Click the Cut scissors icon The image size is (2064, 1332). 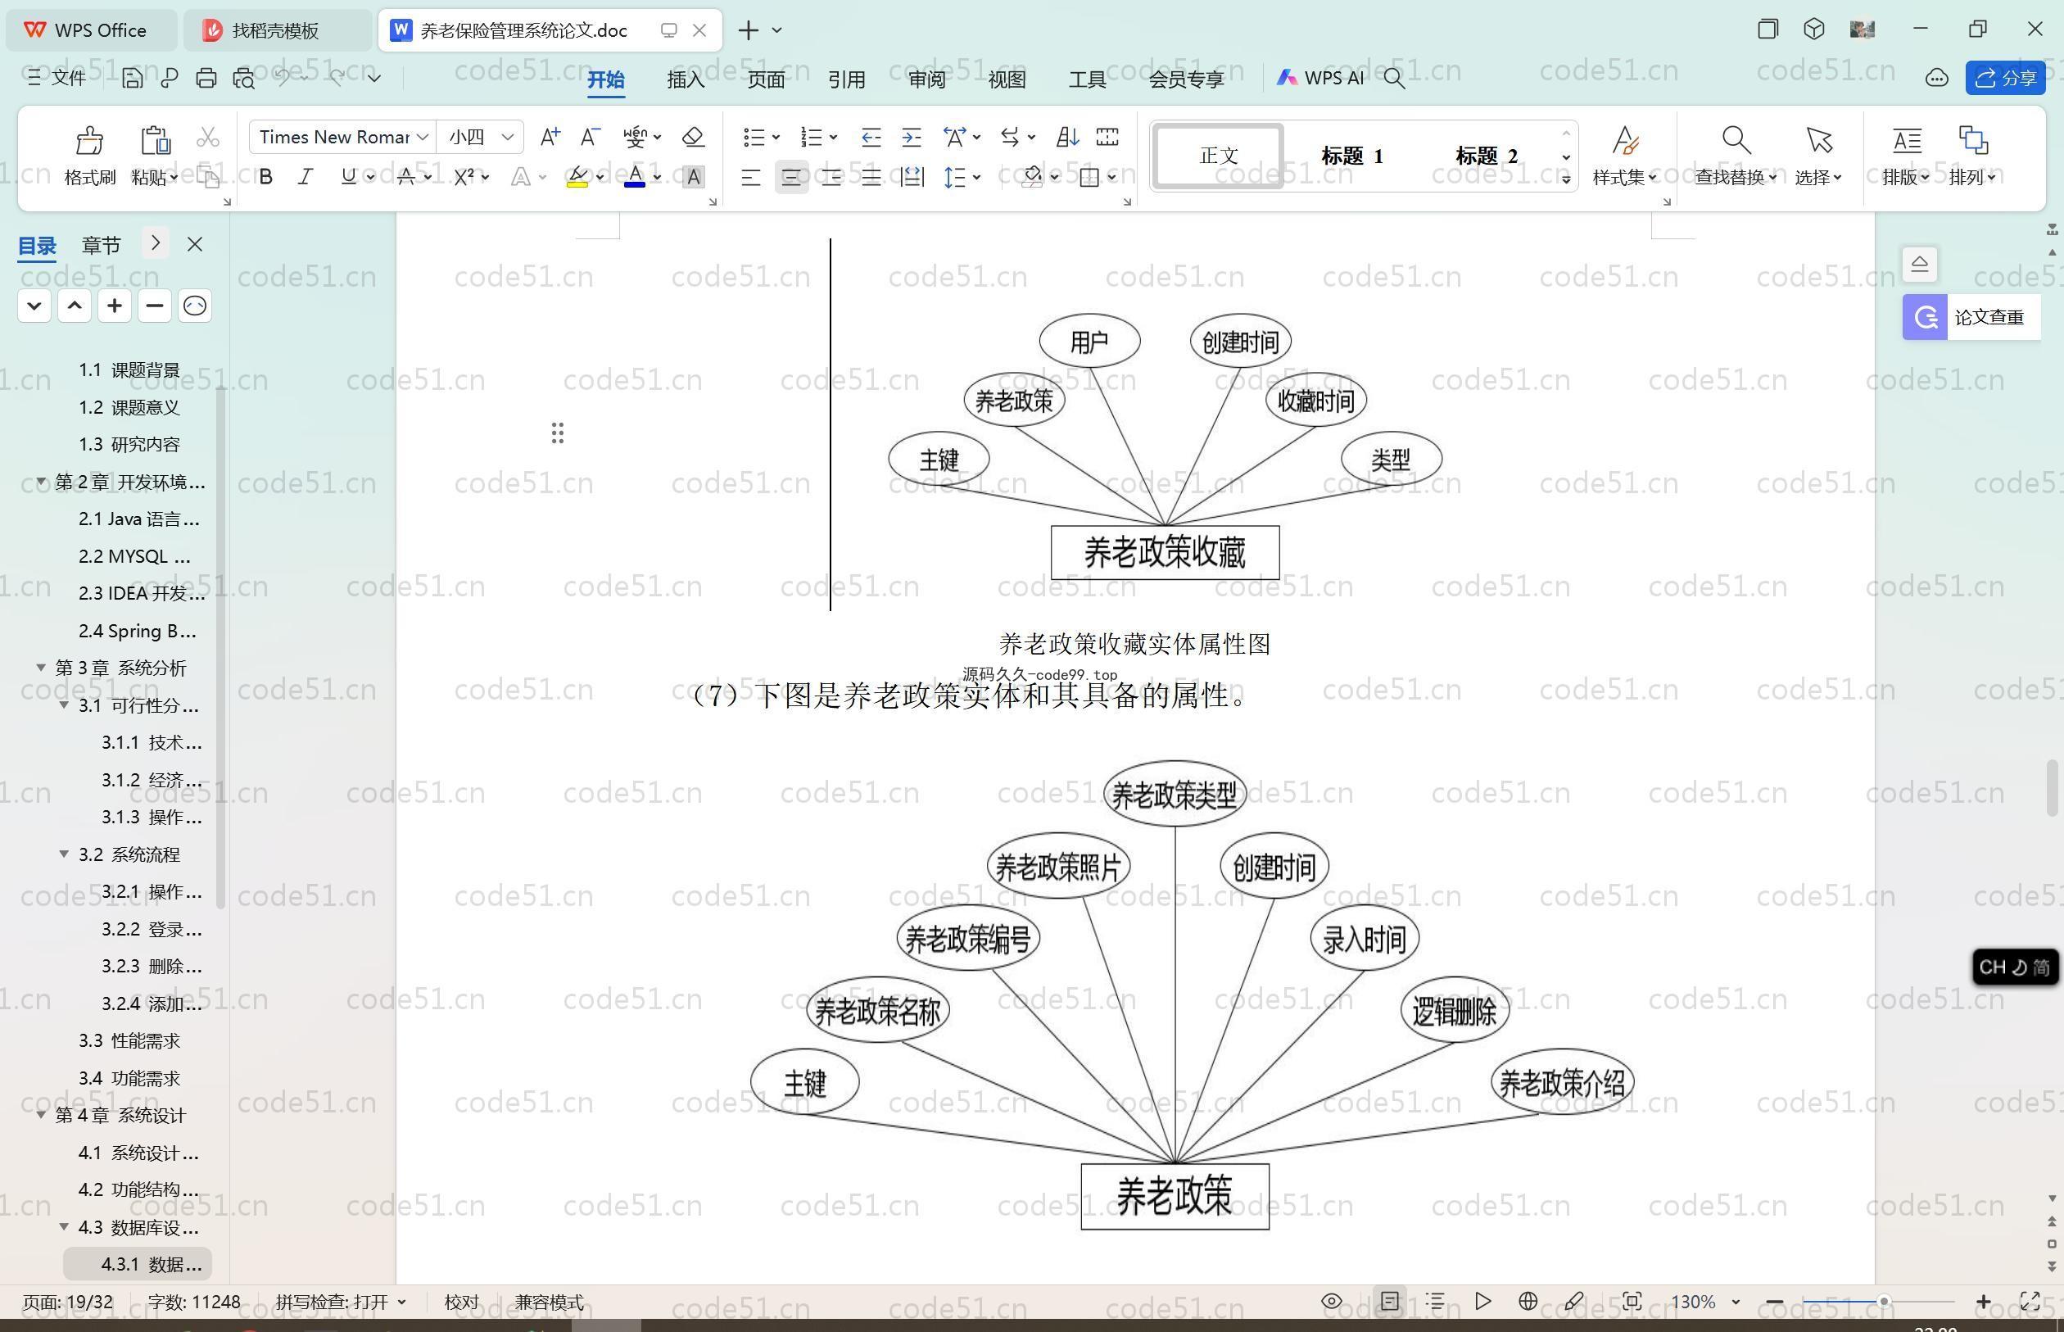click(207, 138)
